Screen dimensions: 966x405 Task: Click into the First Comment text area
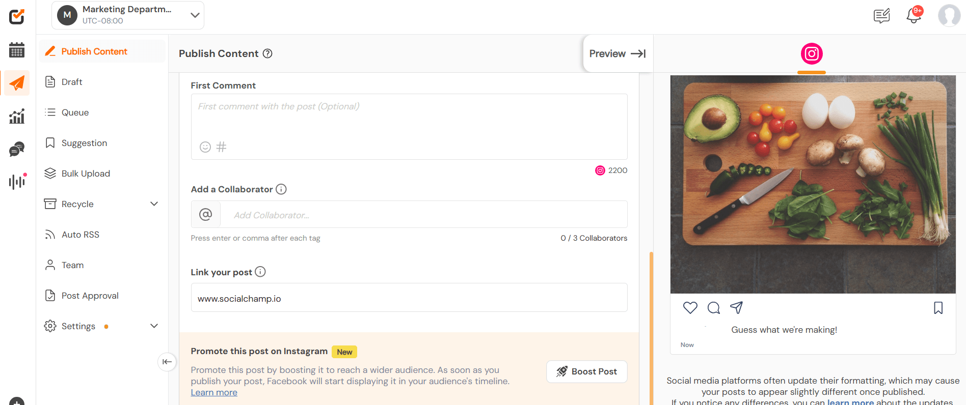(409, 127)
